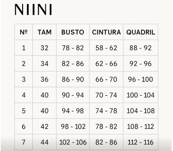173x151 pixels.
Task: Click bust measurement 102 - 106
Action: 73,142
